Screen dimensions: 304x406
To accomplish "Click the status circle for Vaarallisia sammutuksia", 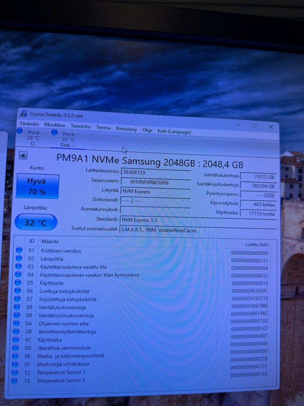I will pyautogui.click(x=15, y=348).
